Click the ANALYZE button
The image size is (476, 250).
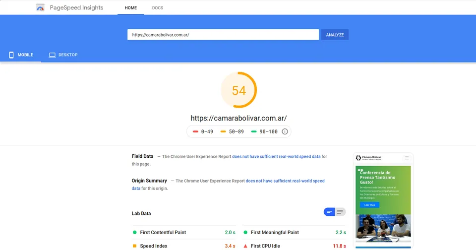coord(335,35)
